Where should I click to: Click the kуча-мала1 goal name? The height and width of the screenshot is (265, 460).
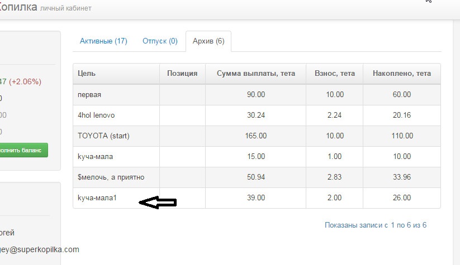(x=97, y=197)
